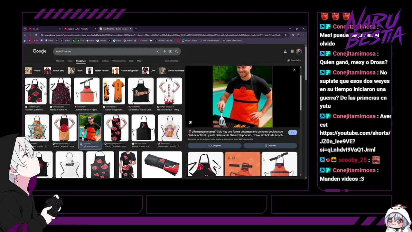Viewport: 412px width, 232px height.
Task: Open Search Labs flask icon
Action: tap(285, 52)
